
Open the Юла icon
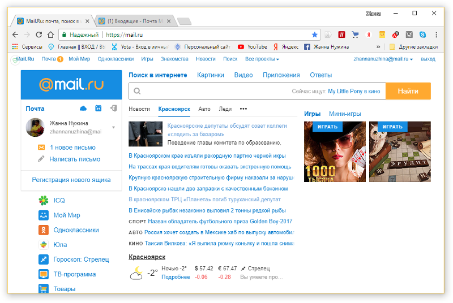click(44, 244)
